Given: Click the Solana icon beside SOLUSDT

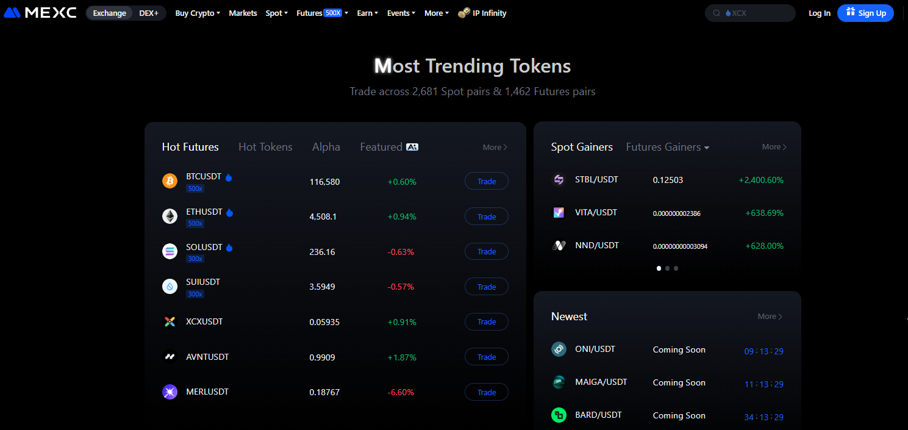Looking at the screenshot, I should [x=170, y=251].
